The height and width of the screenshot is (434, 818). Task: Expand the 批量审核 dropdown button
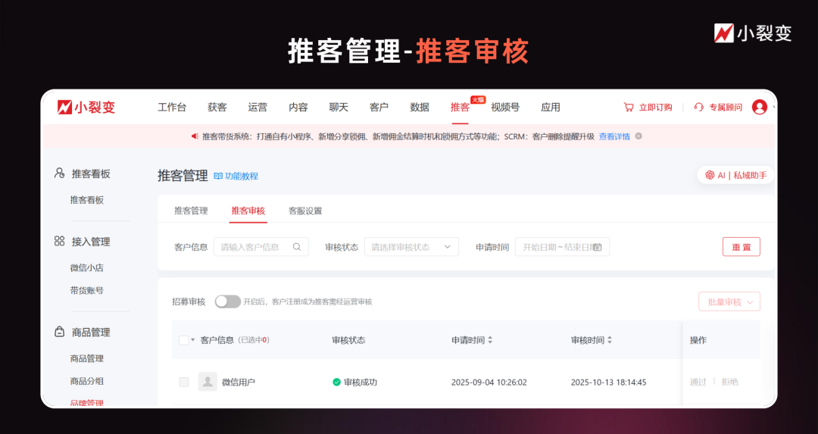729,301
